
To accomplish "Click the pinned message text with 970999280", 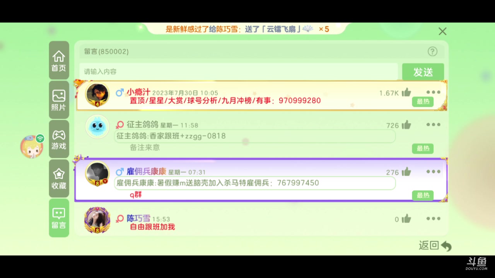I will click(225, 101).
